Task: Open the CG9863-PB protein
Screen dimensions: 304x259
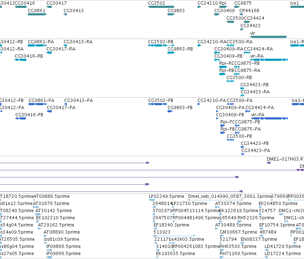Action: pos(170,111)
